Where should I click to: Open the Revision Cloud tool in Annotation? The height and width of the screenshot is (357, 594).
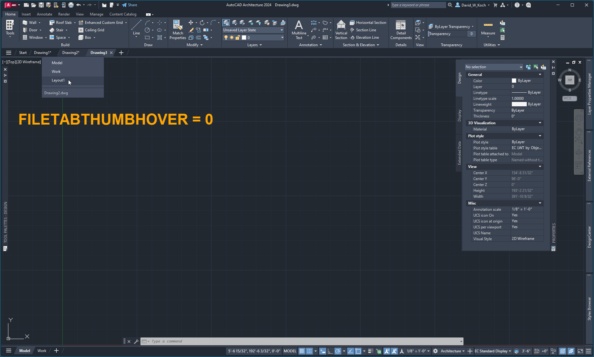325,22
